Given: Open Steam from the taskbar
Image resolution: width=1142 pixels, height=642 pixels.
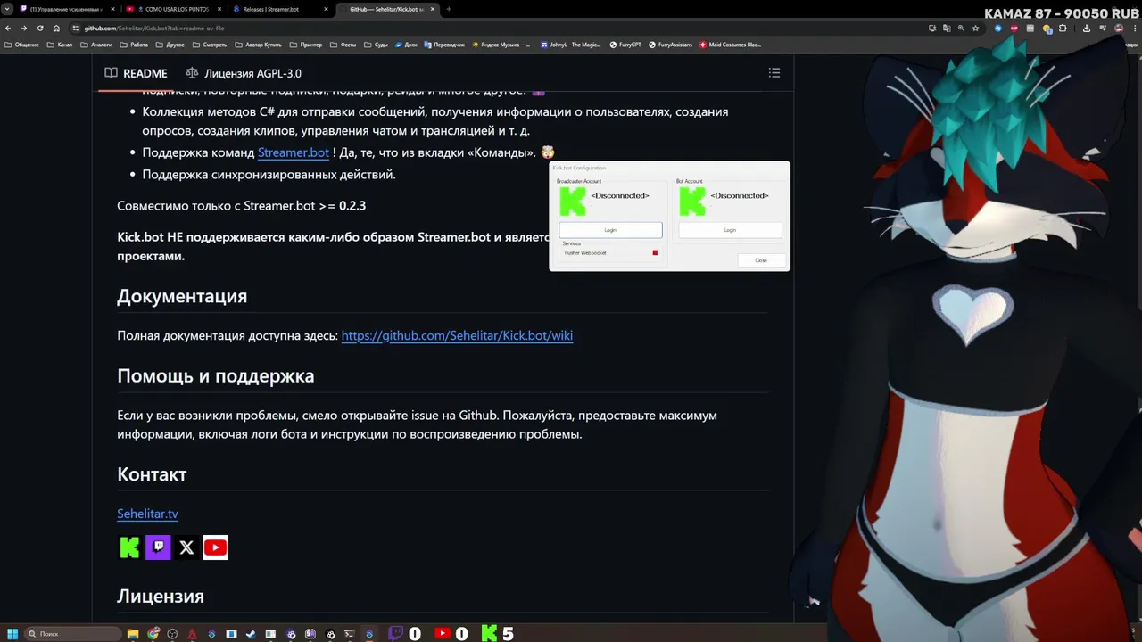Looking at the screenshot, I should tap(251, 634).
